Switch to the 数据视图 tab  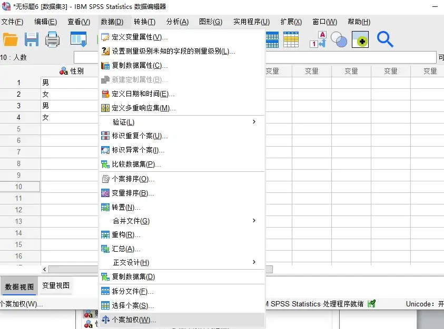[x=19, y=286]
